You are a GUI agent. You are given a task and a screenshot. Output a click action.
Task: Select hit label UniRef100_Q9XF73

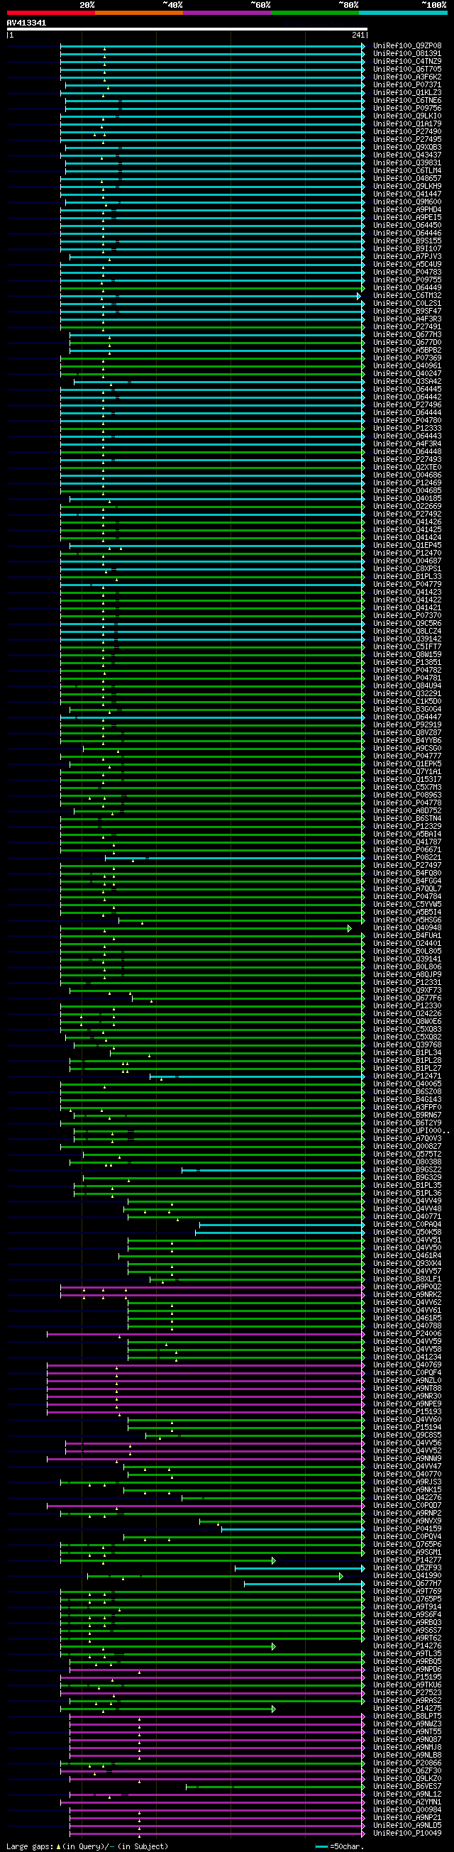(407, 991)
